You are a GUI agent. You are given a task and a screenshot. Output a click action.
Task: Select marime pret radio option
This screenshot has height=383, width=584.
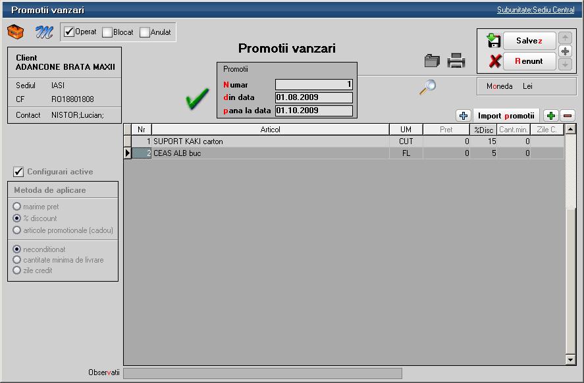pyautogui.click(x=16, y=206)
